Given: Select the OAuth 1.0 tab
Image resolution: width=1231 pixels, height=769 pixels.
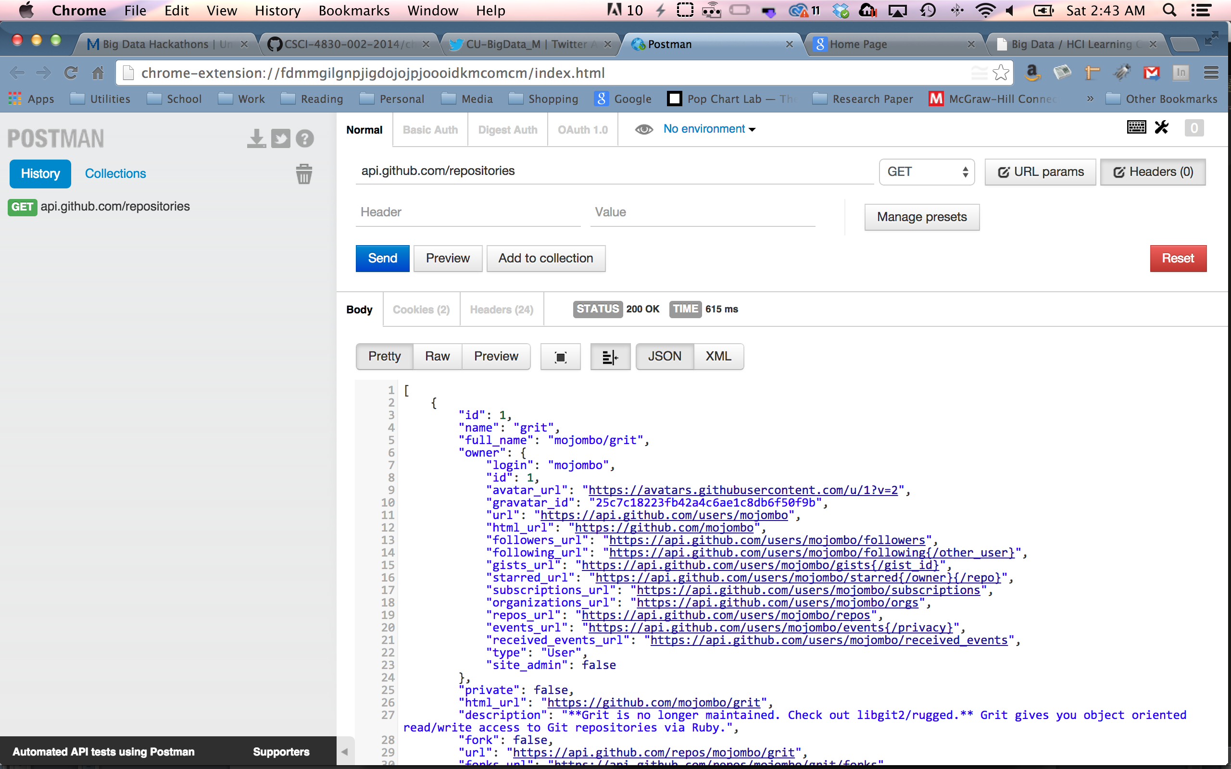Looking at the screenshot, I should tap(583, 130).
